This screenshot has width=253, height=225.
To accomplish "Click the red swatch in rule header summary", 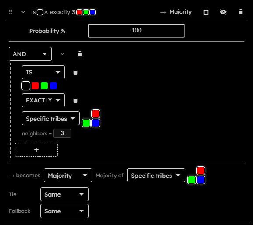I will tap(79, 12).
